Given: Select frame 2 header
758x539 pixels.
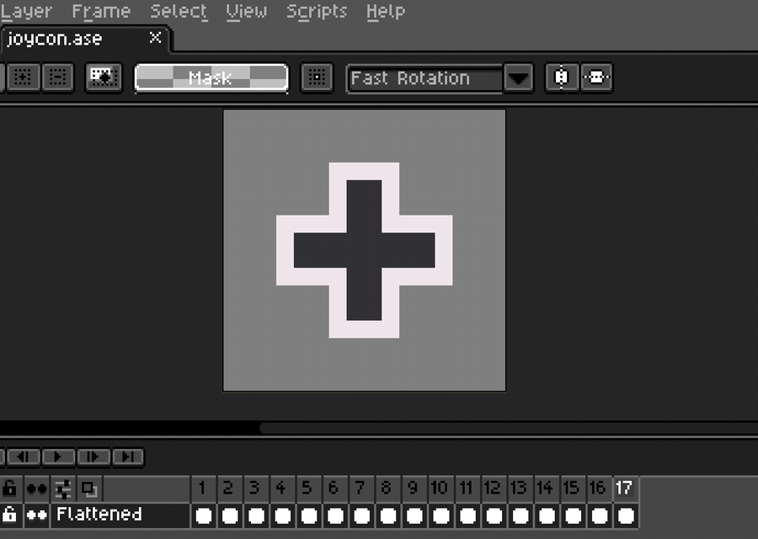Looking at the screenshot, I should pyautogui.click(x=230, y=488).
